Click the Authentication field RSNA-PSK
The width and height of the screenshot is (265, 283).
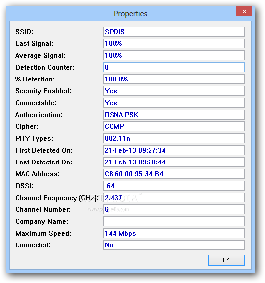tap(174, 115)
